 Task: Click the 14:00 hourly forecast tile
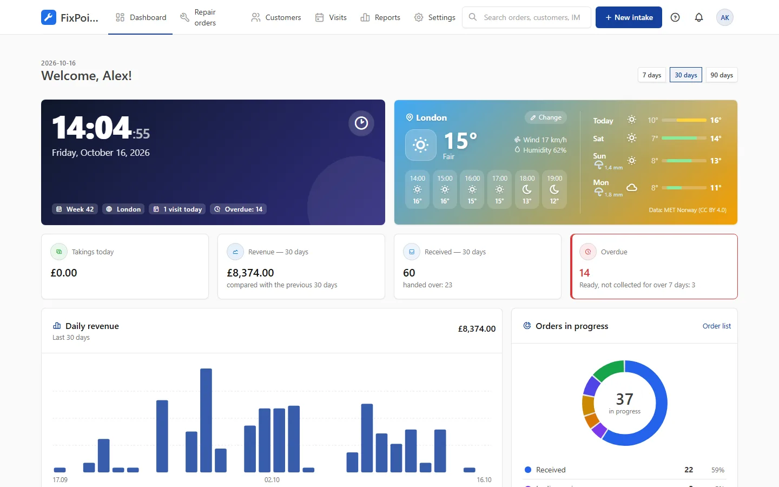(x=417, y=189)
